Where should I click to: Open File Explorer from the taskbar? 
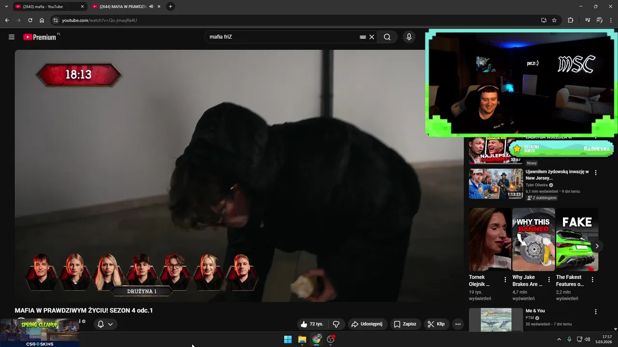(302, 339)
